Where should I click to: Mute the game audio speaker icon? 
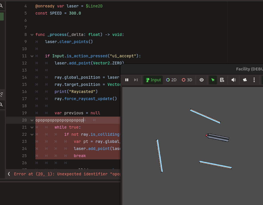[233, 80]
